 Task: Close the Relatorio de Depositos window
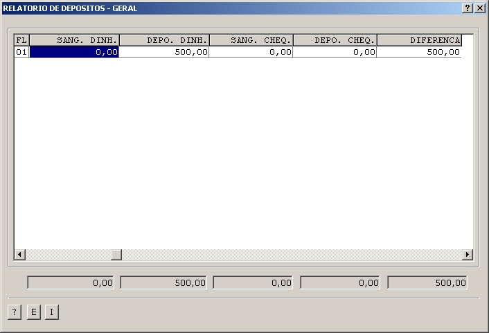click(x=479, y=8)
